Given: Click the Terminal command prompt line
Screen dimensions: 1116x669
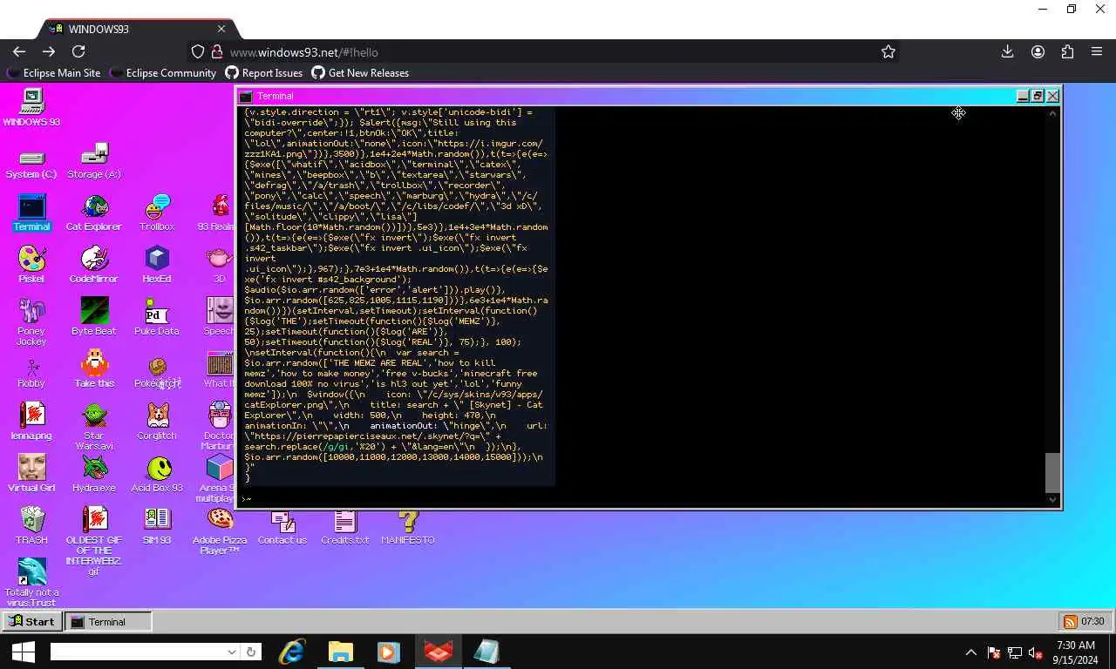Looking at the screenshot, I should pos(641,499).
